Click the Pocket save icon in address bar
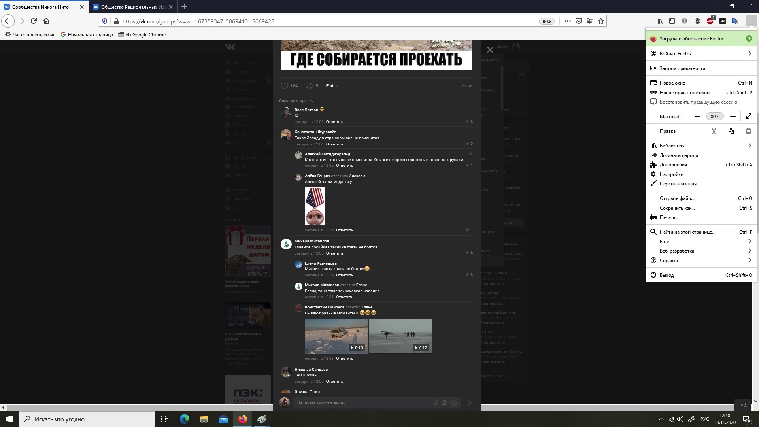The width and height of the screenshot is (759, 427). point(579,21)
